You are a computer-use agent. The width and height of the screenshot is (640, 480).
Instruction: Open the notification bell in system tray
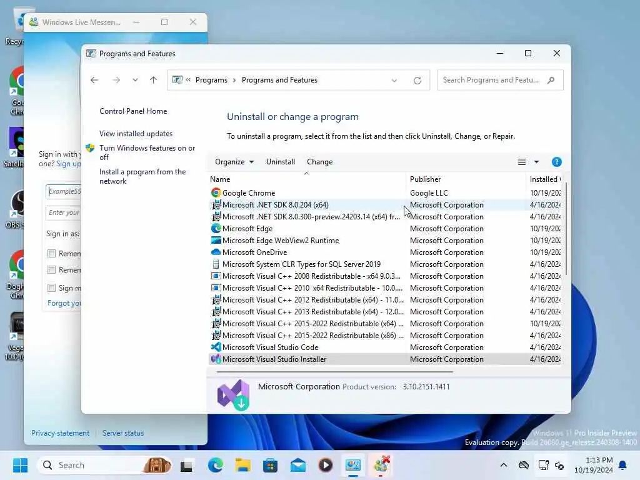click(623, 465)
